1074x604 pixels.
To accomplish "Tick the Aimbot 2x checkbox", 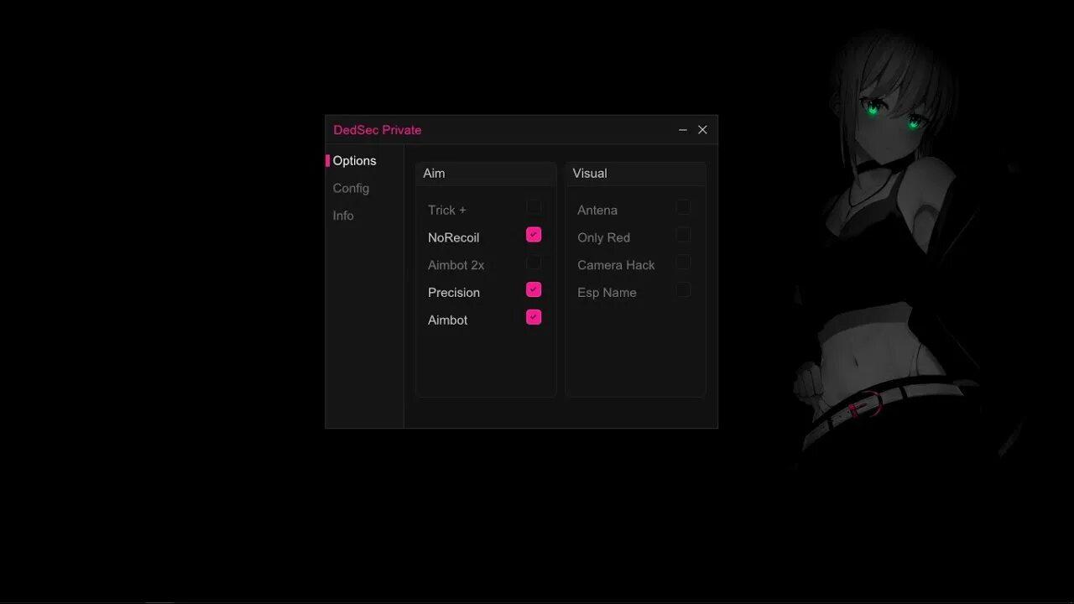I will click(x=534, y=263).
